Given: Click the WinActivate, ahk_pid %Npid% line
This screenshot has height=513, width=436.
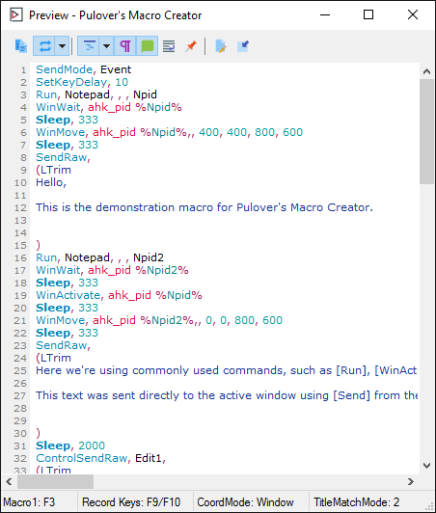Looking at the screenshot, I should coord(119,295).
